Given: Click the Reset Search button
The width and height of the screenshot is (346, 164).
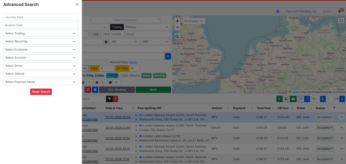Looking at the screenshot, I should [x=41, y=92].
